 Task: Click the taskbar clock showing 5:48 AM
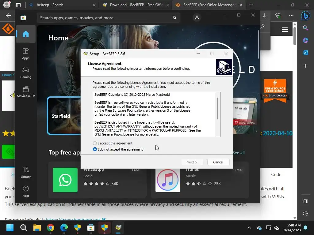point(292,228)
